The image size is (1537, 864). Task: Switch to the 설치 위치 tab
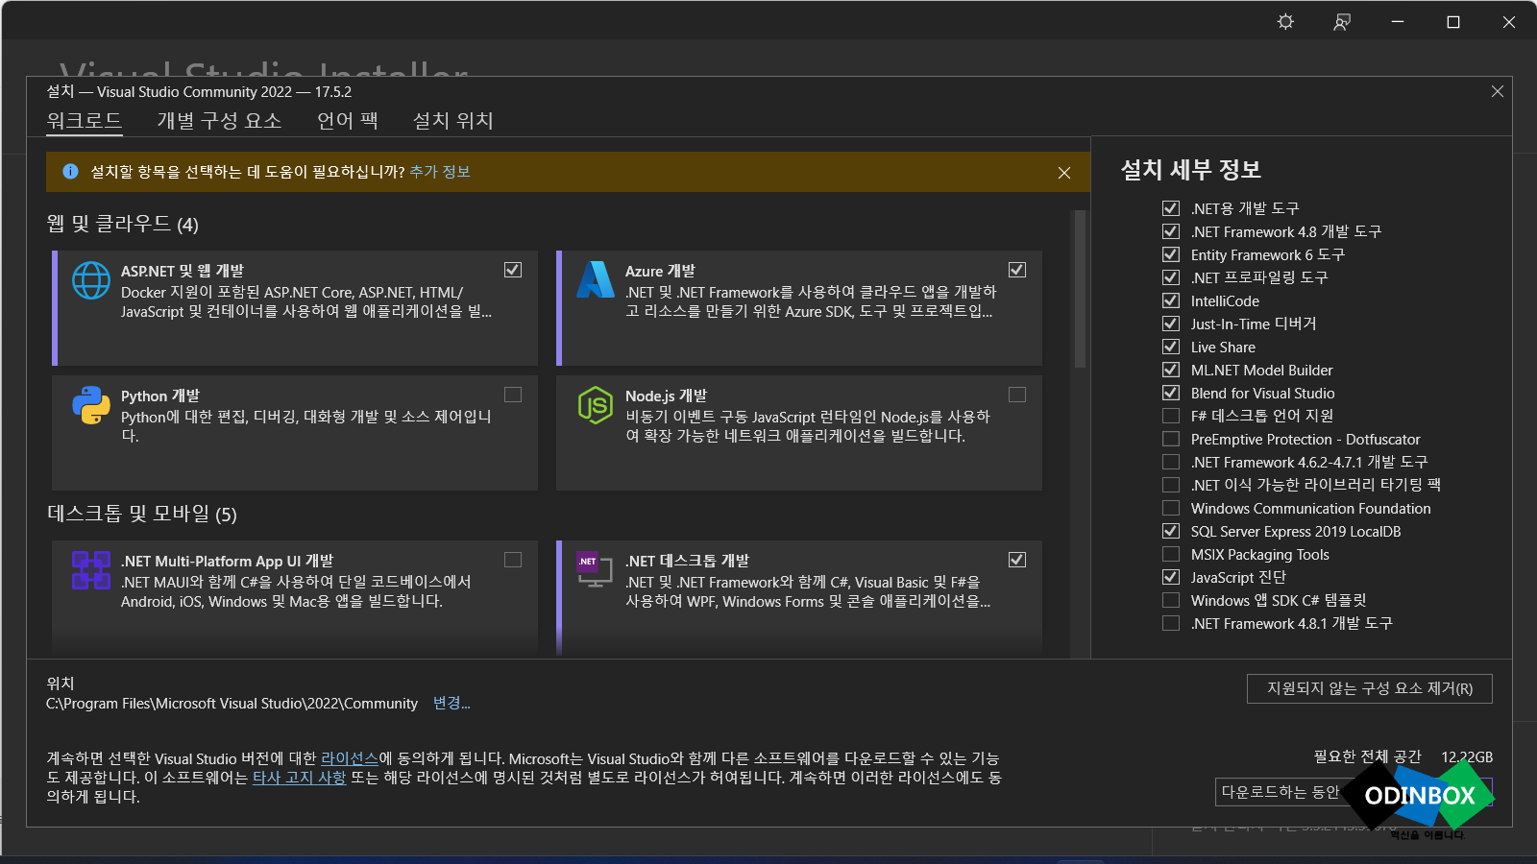pyautogui.click(x=452, y=120)
